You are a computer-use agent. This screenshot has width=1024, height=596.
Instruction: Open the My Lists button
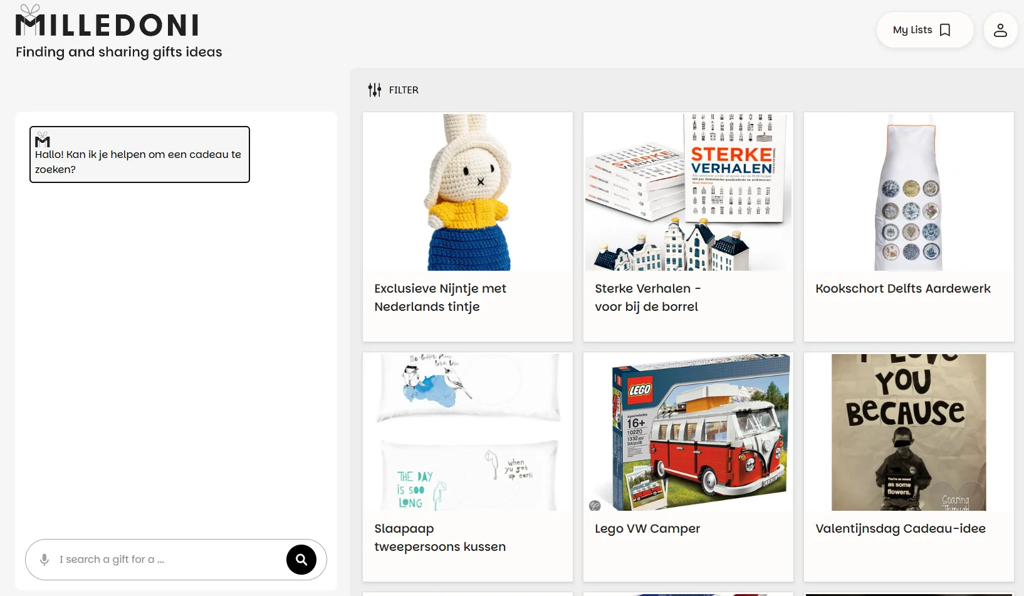[x=924, y=30]
